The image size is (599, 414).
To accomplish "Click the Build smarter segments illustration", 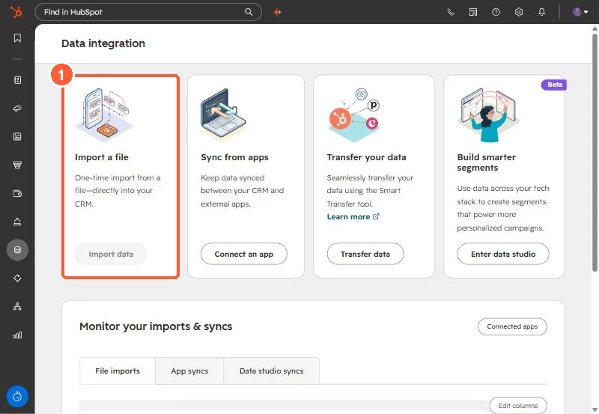I will [x=489, y=115].
